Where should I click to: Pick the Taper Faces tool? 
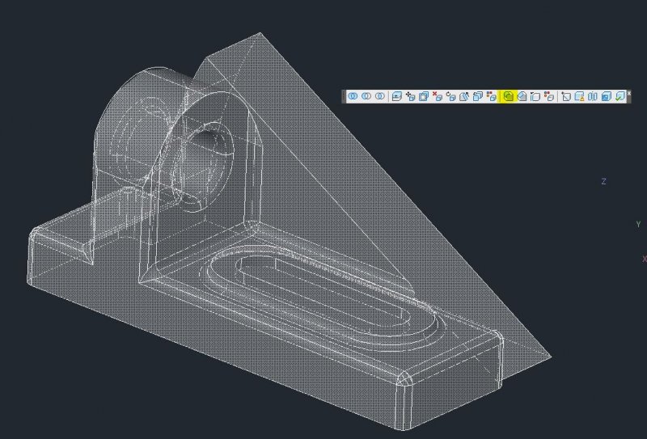[464, 96]
